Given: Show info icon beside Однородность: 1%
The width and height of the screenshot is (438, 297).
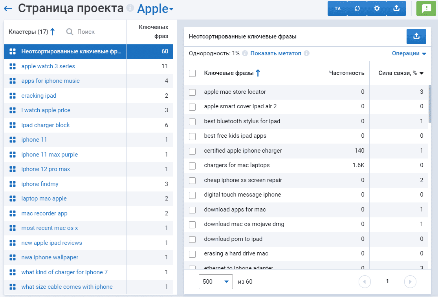Looking at the screenshot, I should (245, 53).
